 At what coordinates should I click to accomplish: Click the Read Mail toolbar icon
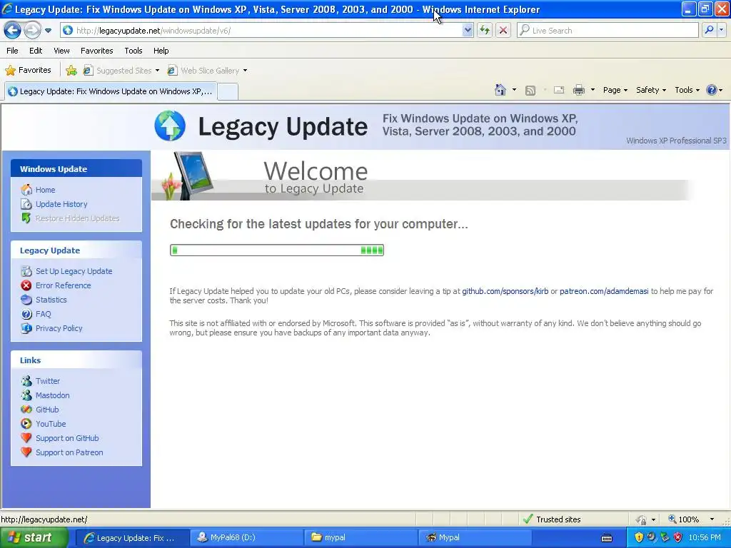pyautogui.click(x=558, y=90)
